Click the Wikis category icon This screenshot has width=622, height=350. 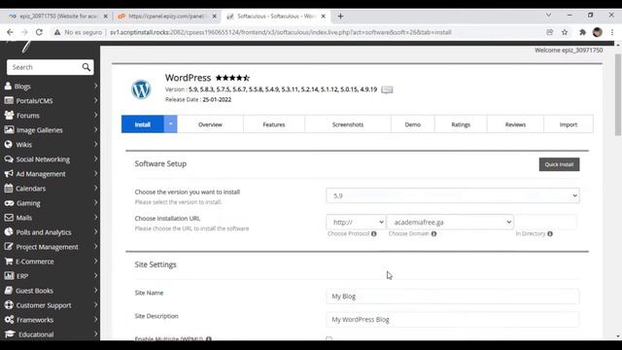pos(9,145)
